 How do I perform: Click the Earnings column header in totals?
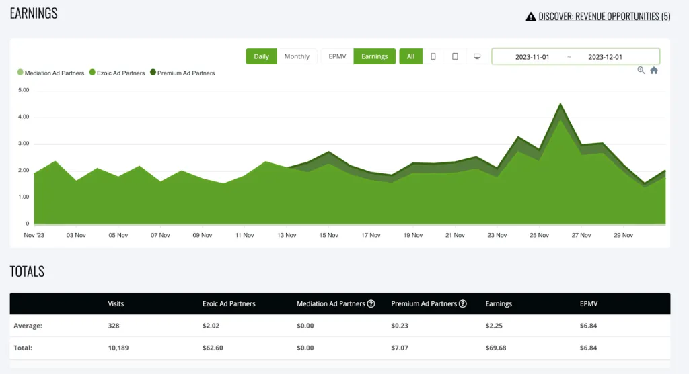pos(499,304)
